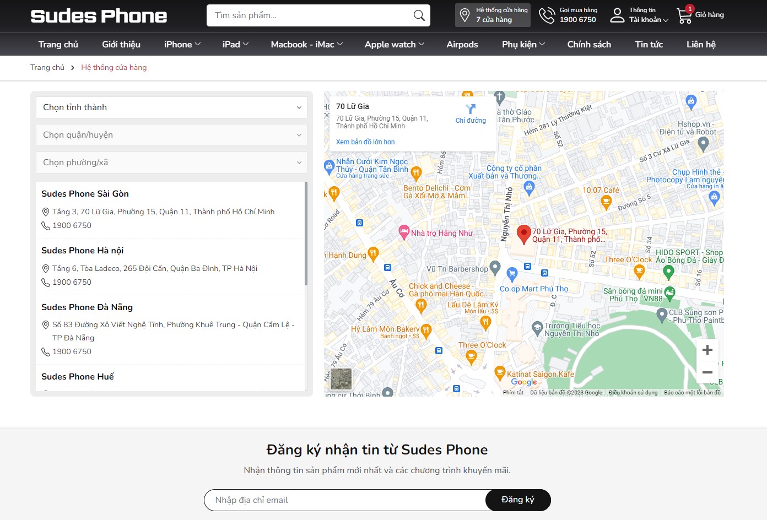Click the 10.07 Café map marker

coord(606,202)
